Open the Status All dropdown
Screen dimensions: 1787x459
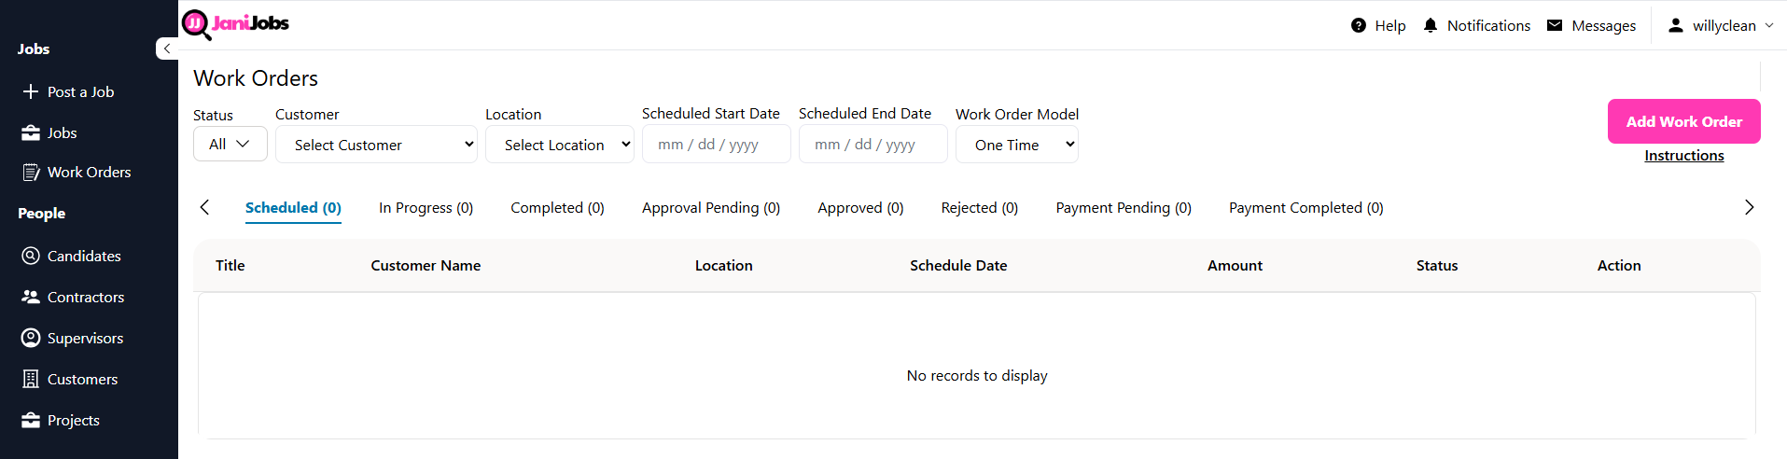(x=230, y=144)
